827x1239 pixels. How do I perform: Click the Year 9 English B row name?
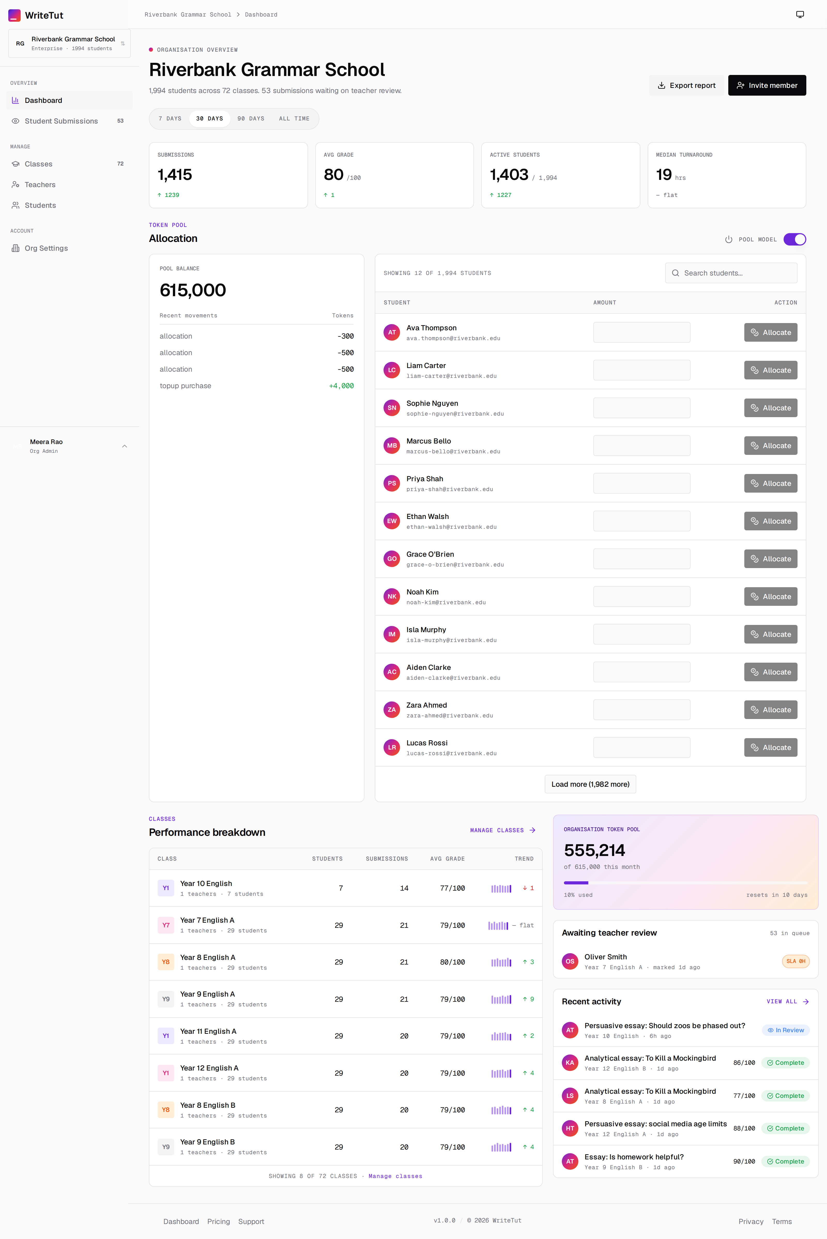coord(207,1142)
